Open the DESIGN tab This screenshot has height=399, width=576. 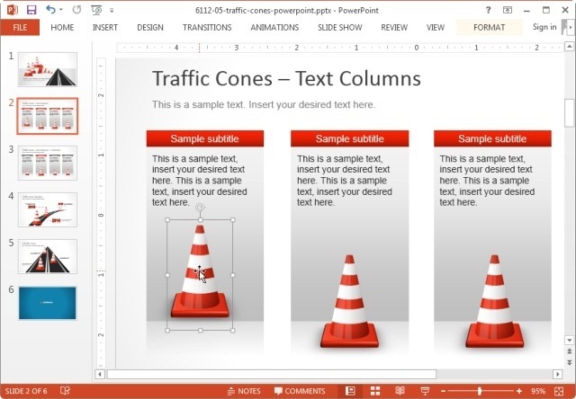[150, 28]
